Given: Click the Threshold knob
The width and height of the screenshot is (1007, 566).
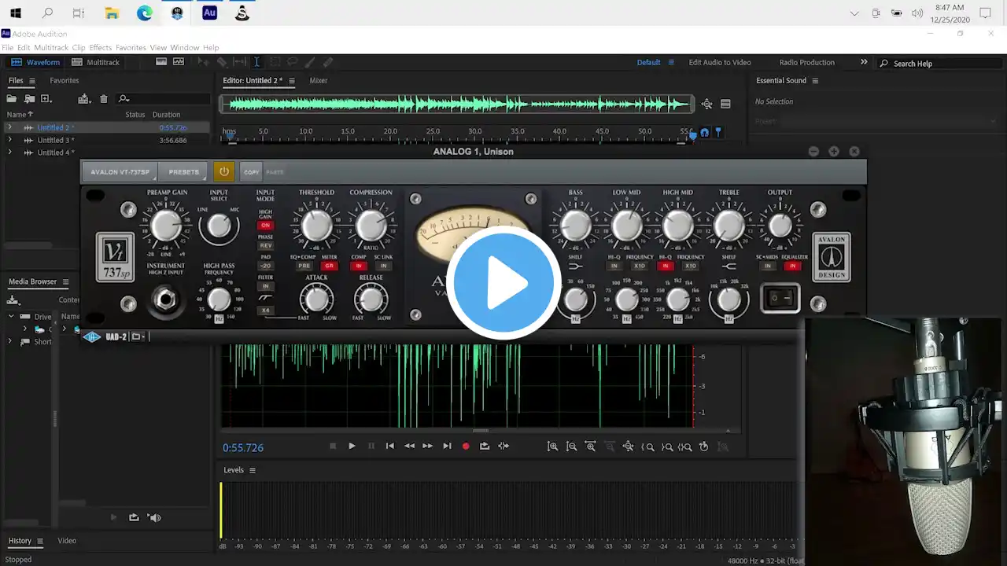Looking at the screenshot, I should point(317,226).
